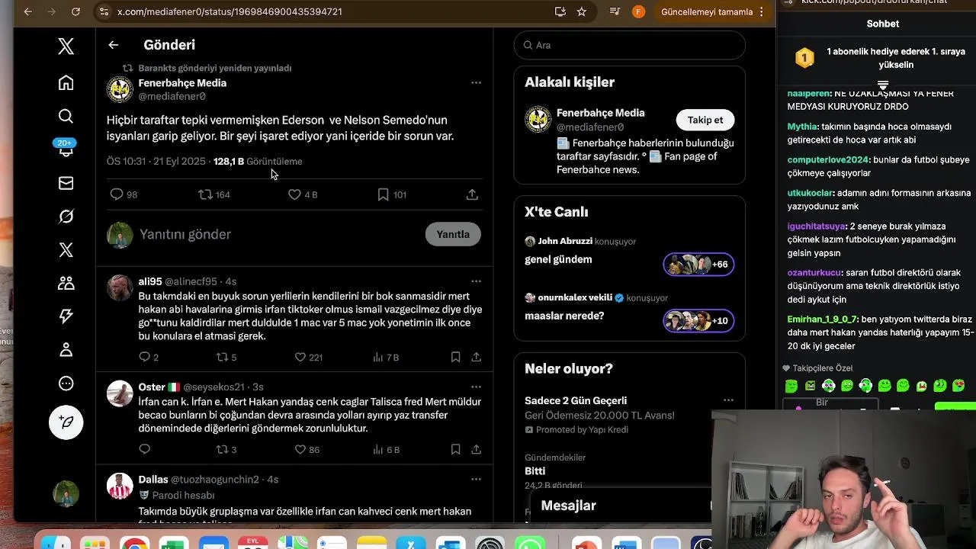Open notifications bell with 20+ badge
This screenshot has width=976, height=549.
(66, 149)
